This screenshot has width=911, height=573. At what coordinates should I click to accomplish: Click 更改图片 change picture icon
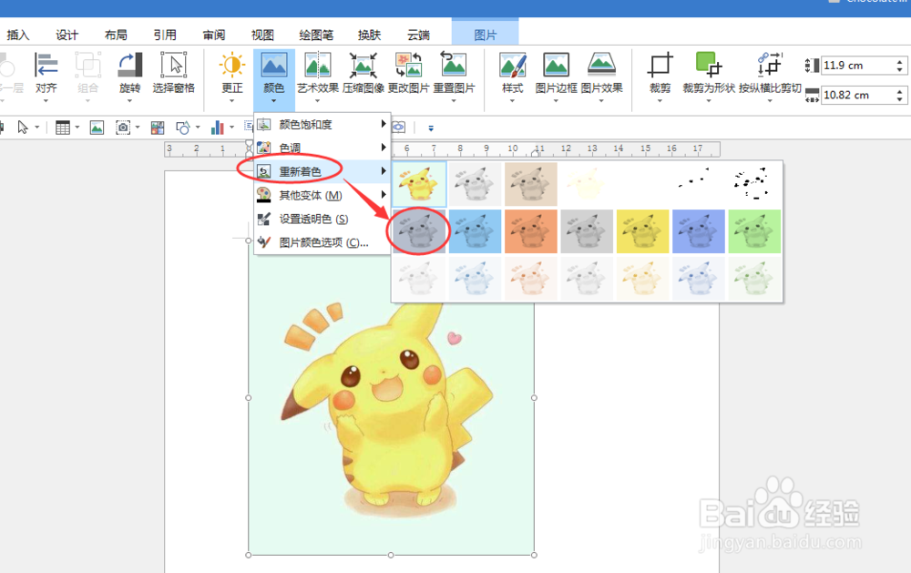coord(408,65)
